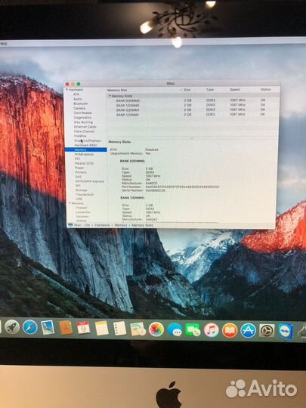Screen dimensions: 306x408
Task: Select Audio in the Hardware list
Action: pos(78,99)
